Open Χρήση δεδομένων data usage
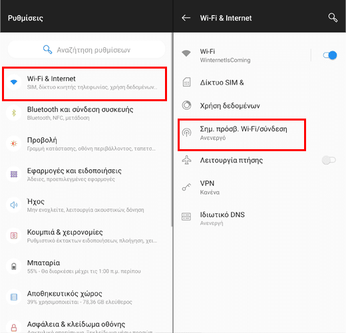This screenshot has width=346, height=333. coord(259,105)
